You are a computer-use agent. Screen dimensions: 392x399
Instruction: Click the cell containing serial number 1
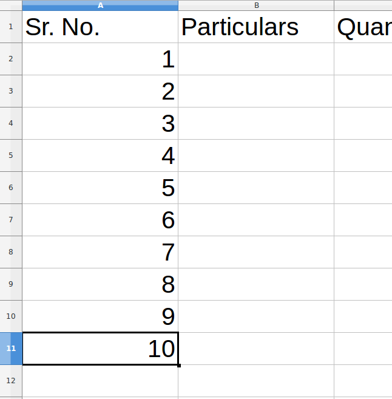pyautogui.click(x=100, y=59)
